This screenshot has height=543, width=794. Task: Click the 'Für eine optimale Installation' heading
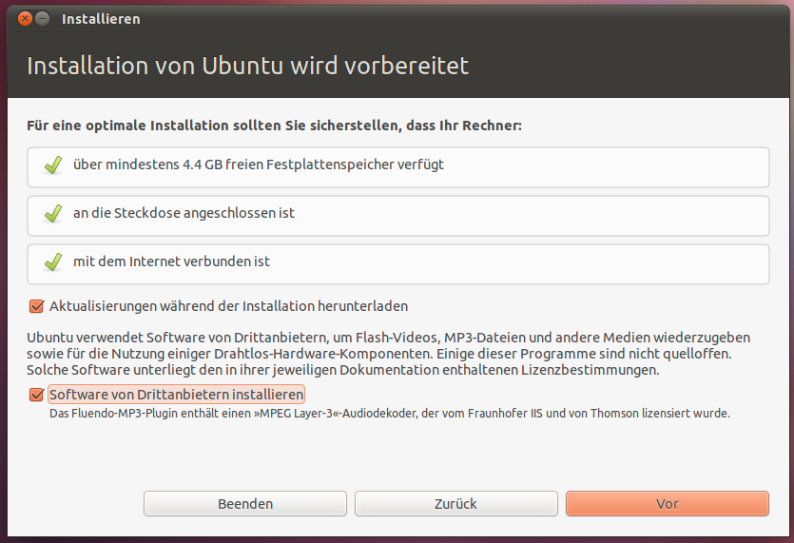click(x=274, y=126)
